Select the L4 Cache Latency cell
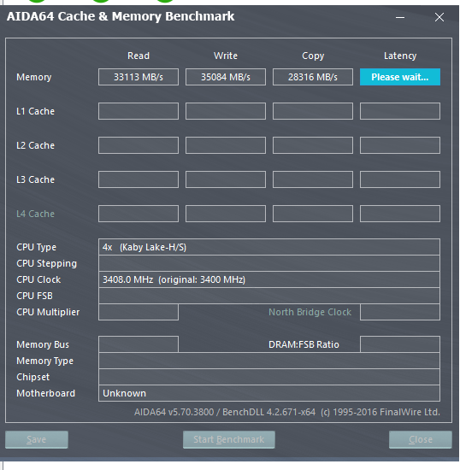 (400, 214)
